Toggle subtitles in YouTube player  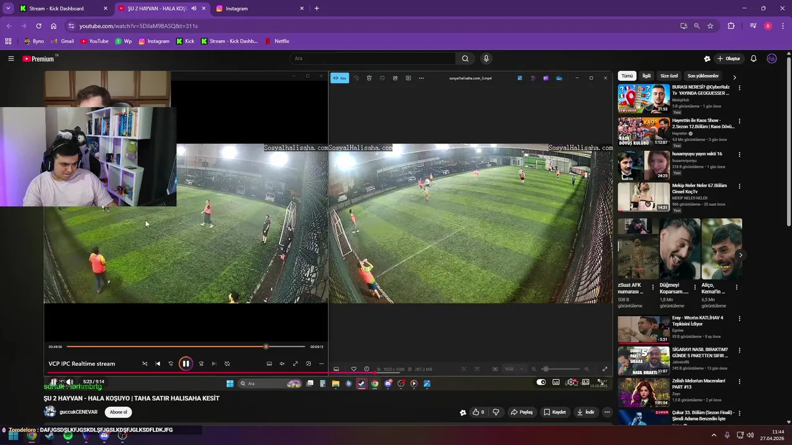pyautogui.click(x=556, y=382)
